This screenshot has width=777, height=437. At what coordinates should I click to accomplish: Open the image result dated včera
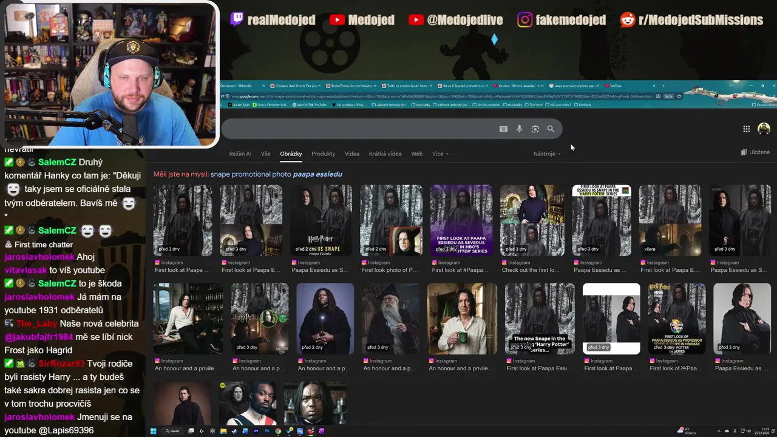click(x=670, y=220)
